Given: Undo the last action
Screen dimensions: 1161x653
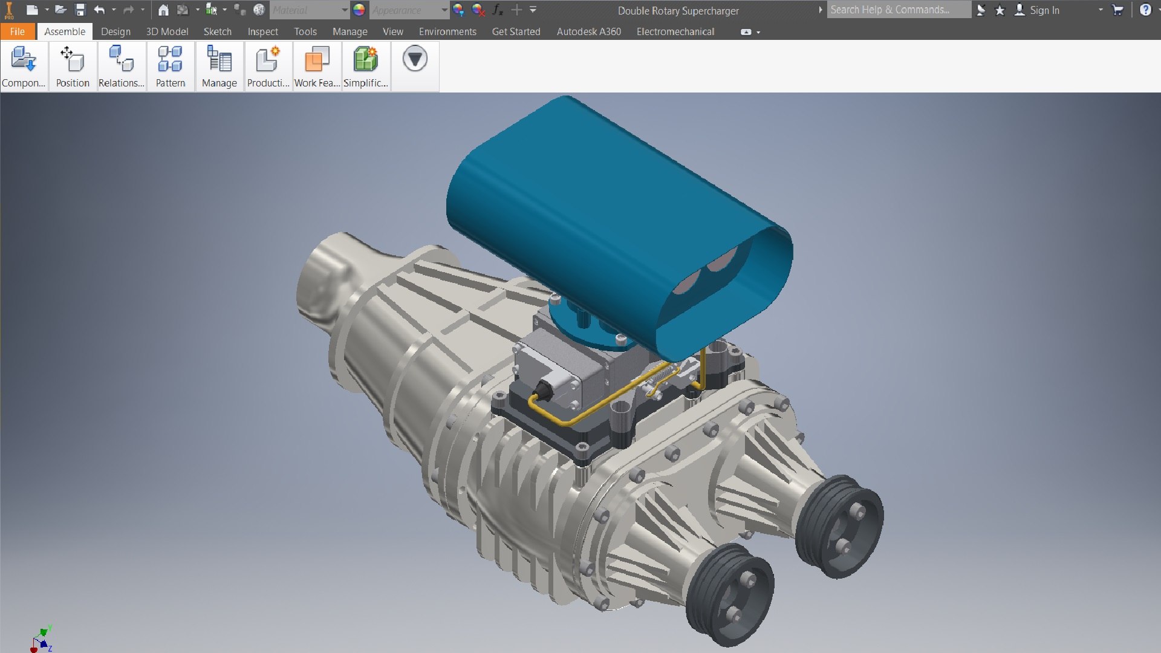Looking at the screenshot, I should tap(100, 10).
